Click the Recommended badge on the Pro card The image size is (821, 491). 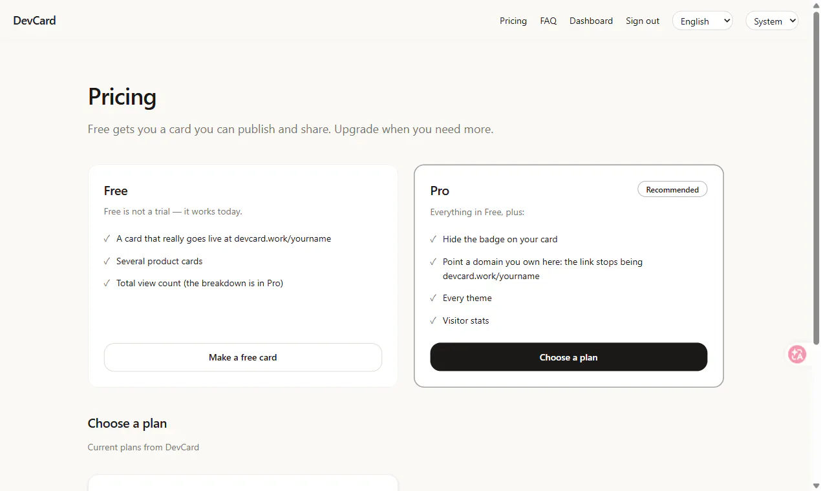click(672, 189)
